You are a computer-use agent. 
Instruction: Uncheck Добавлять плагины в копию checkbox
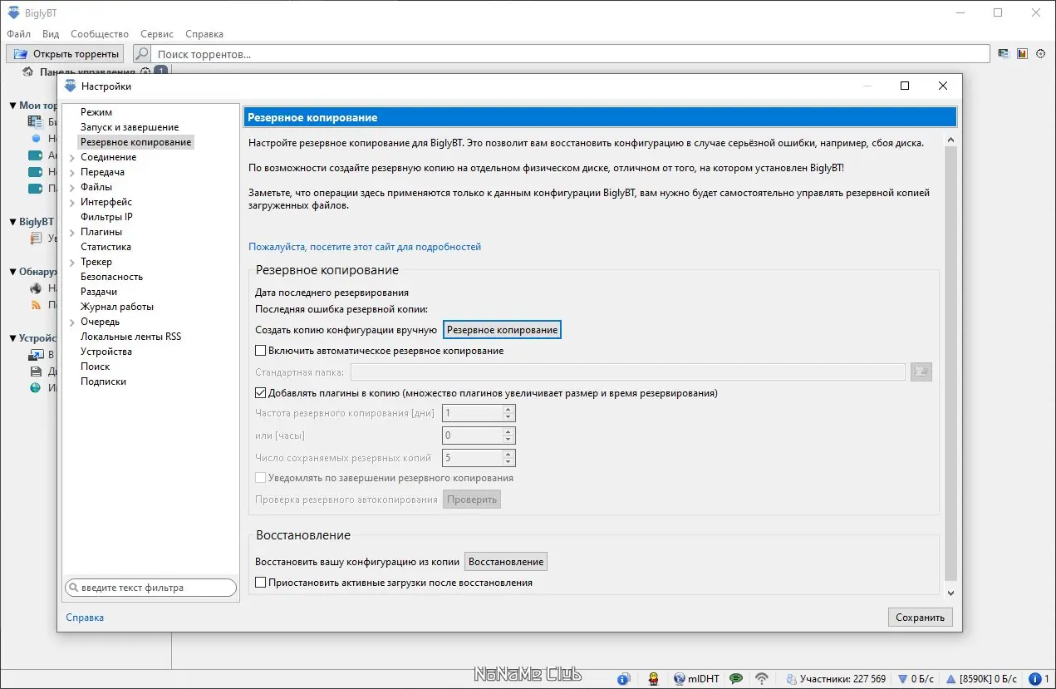(x=261, y=393)
